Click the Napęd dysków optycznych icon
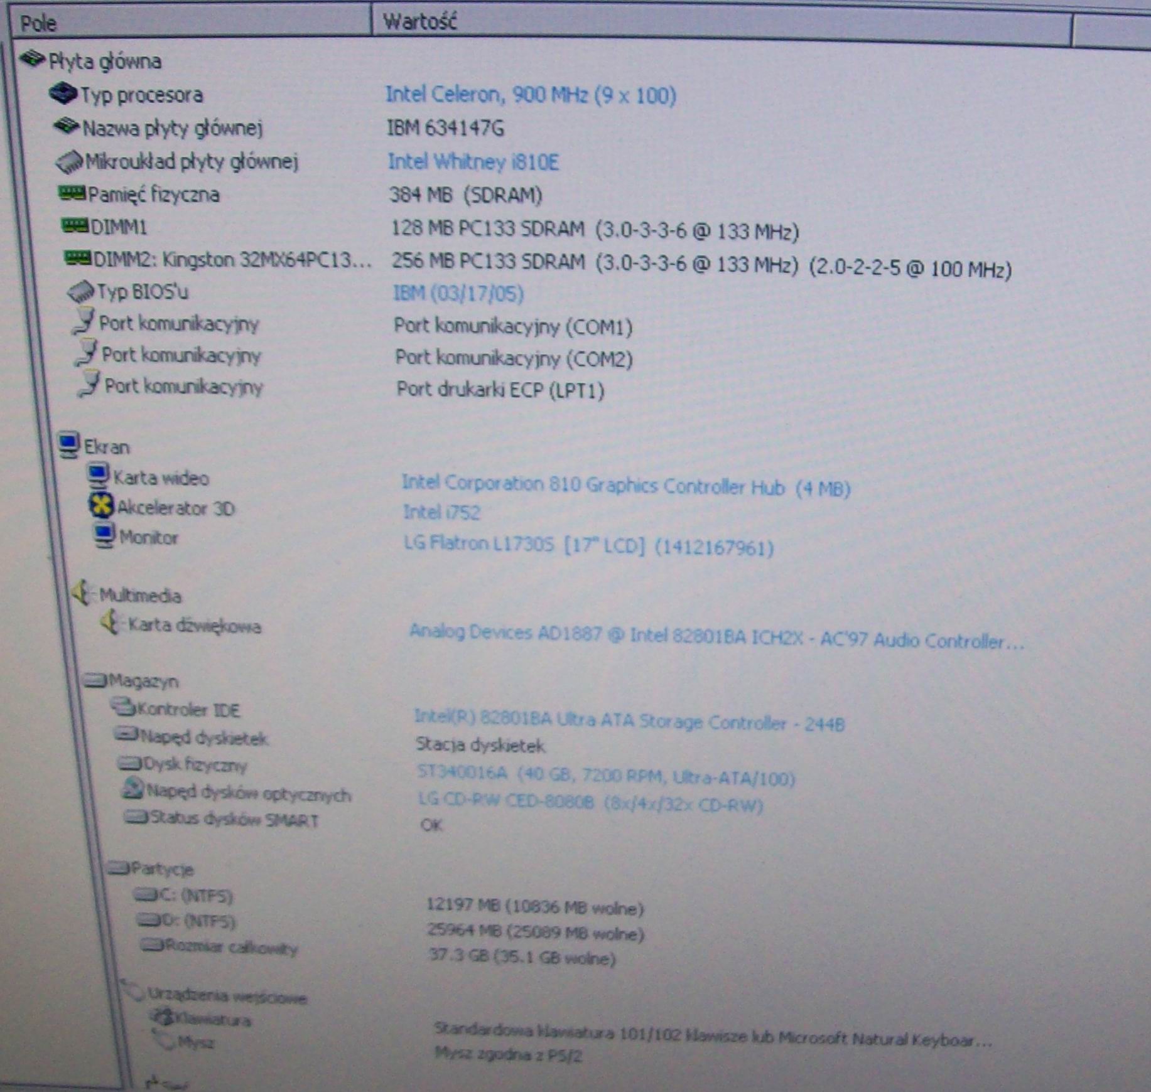 pyautogui.click(x=132, y=790)
